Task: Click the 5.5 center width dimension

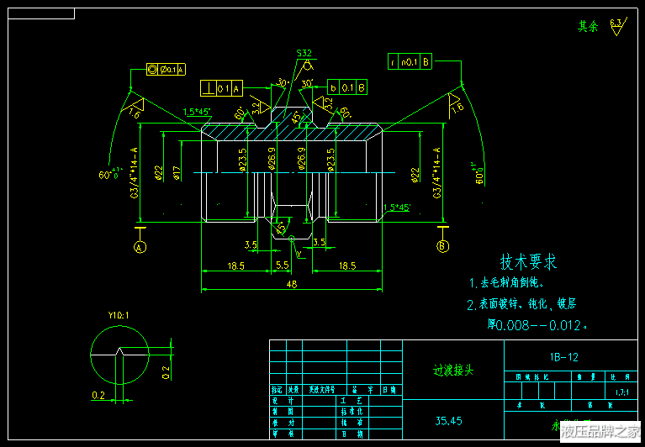Action: point(281,266)
